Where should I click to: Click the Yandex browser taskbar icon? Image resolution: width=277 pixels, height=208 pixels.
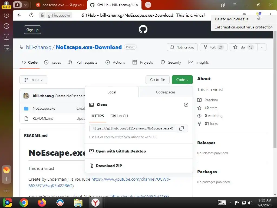pos(95,203)
